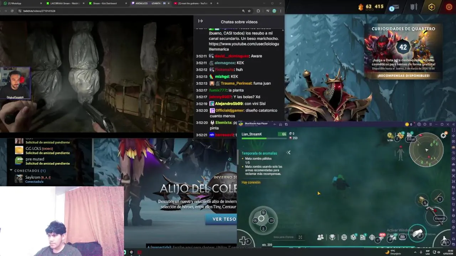Switch to the WhatsApp browser tab
Viewport: 456px width, 256px height.
pos(21,3)
